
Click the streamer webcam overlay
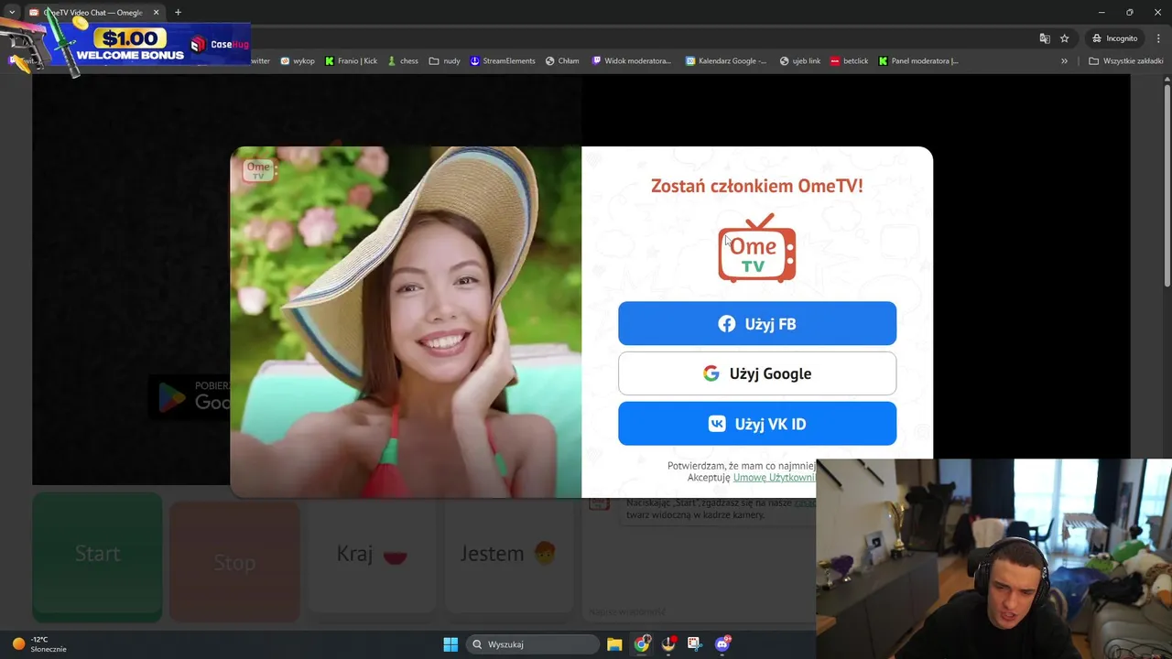(993, 558)
